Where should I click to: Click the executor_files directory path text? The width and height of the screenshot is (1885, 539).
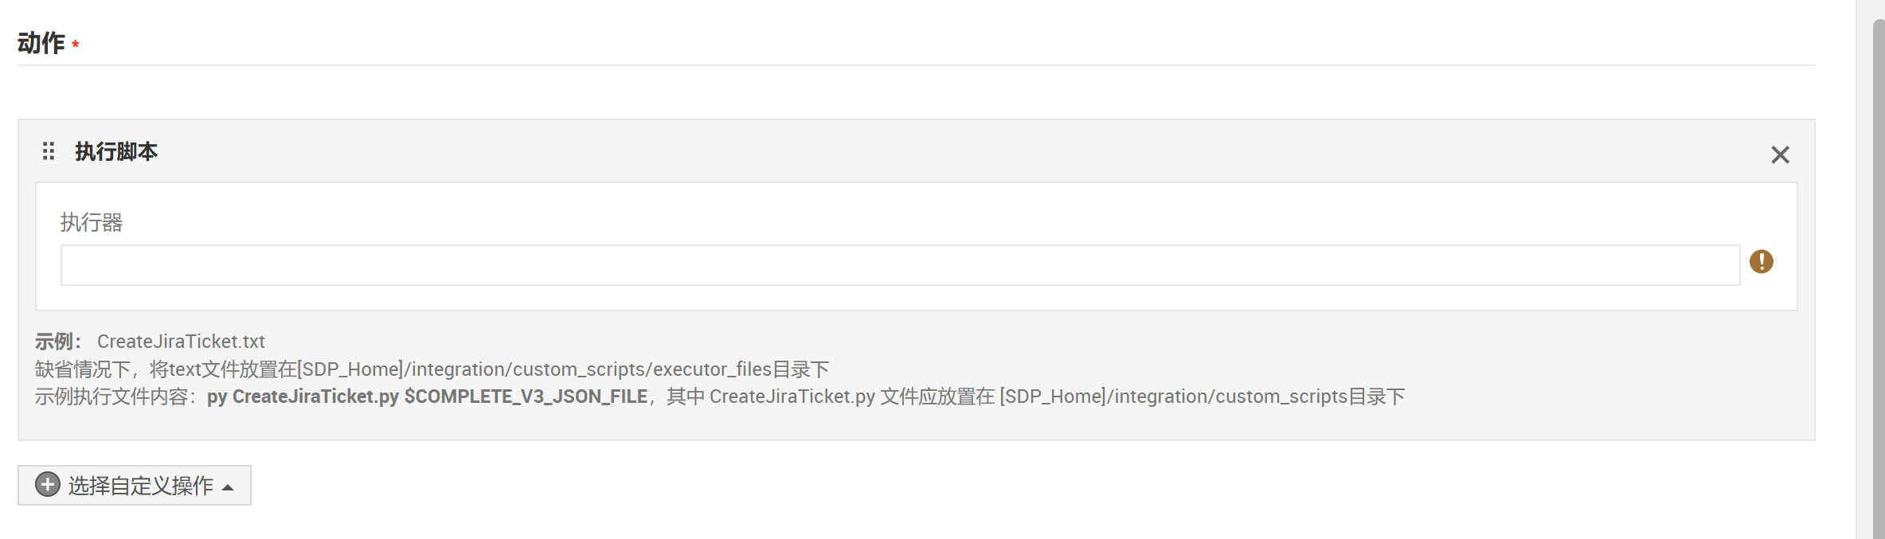tap(713, 369)
